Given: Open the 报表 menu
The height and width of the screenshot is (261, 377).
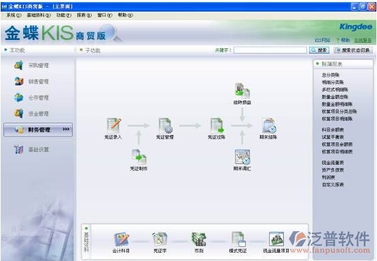Looking at the screenshot, I should (x=84, y=15).
